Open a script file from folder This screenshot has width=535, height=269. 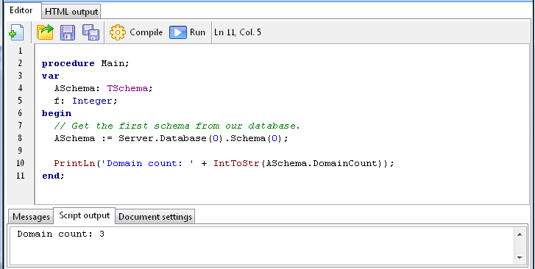pyautogui.click(x=45, y=32)
